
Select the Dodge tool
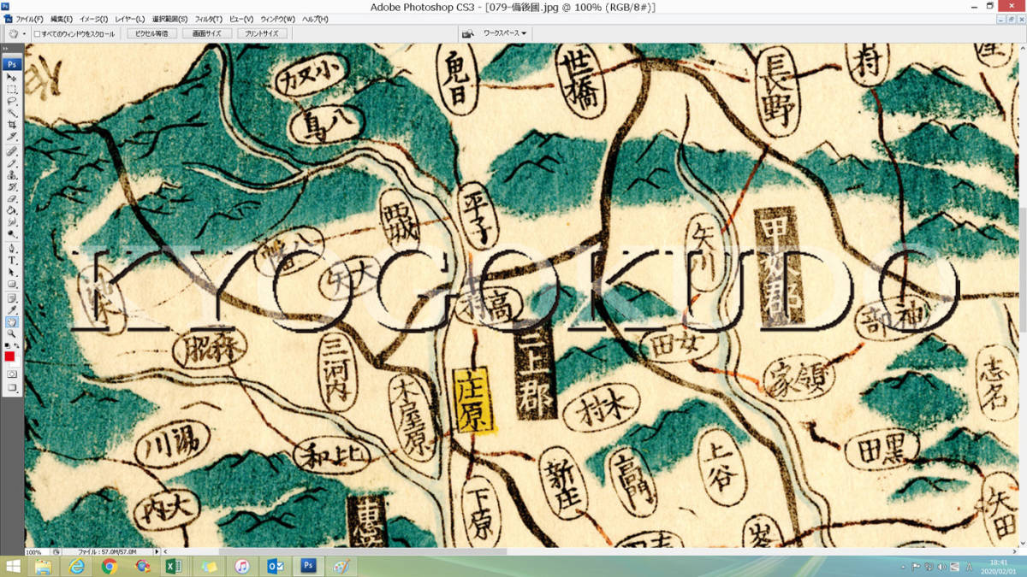11,233
